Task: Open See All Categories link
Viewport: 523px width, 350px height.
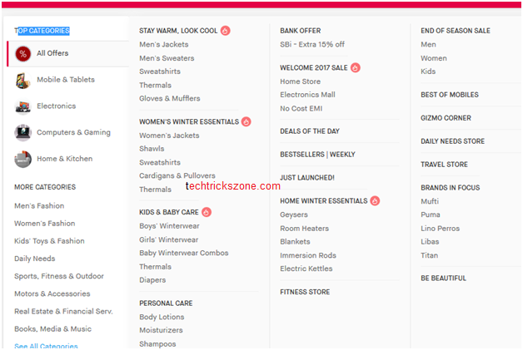Action: [46, 346]
